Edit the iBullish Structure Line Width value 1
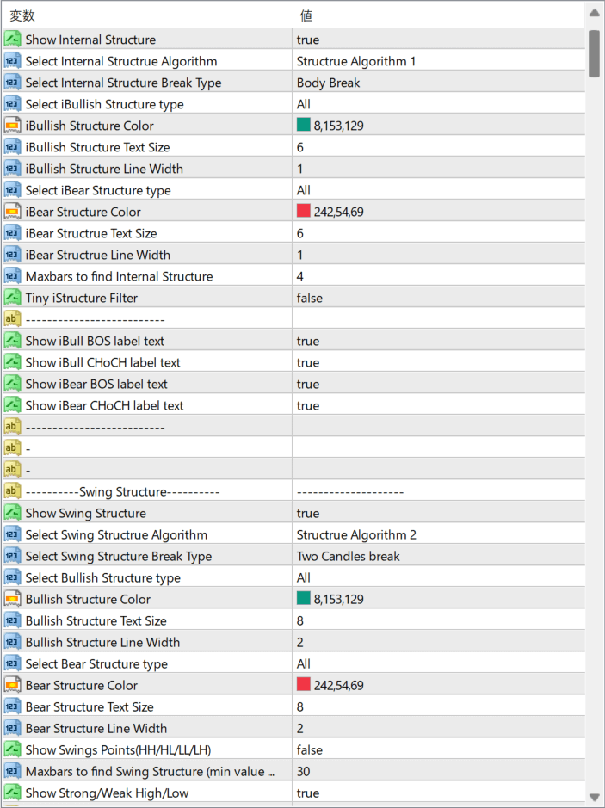This screenshot has height=808, width=605. (x=439, y=169)
